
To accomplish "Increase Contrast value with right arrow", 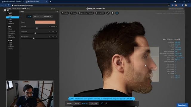I will [56, 32].
